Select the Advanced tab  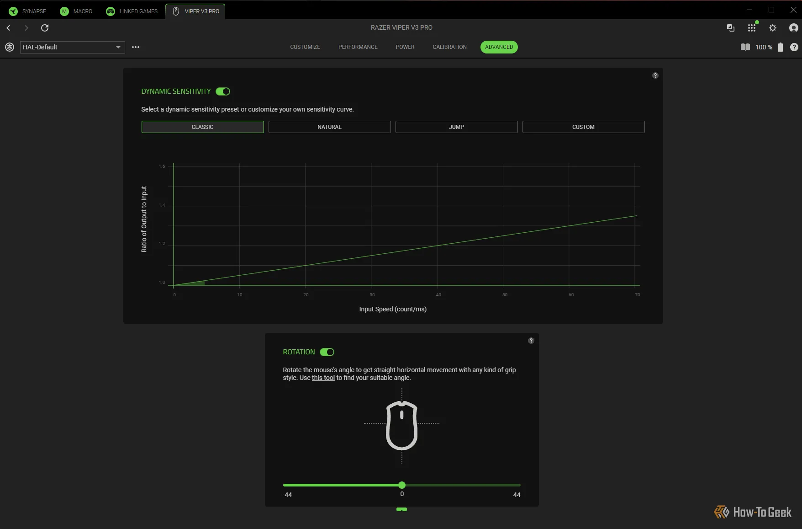[x=499, y=47]
